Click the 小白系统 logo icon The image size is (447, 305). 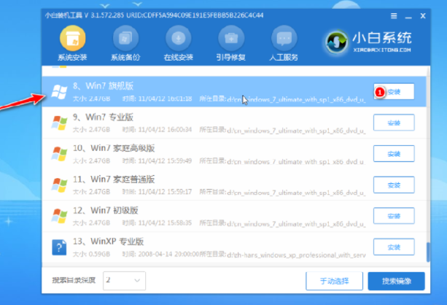click(337, 42)
